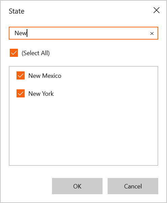The width and height of the screenshot is (167, 203).
Task: Click the OK button
Action: click(x=77, y=186)
